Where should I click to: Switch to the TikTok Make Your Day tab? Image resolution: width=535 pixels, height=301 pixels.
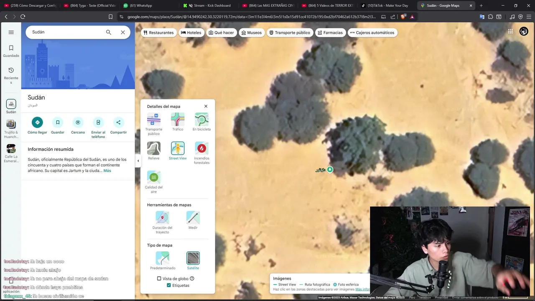tap(387, 5)
